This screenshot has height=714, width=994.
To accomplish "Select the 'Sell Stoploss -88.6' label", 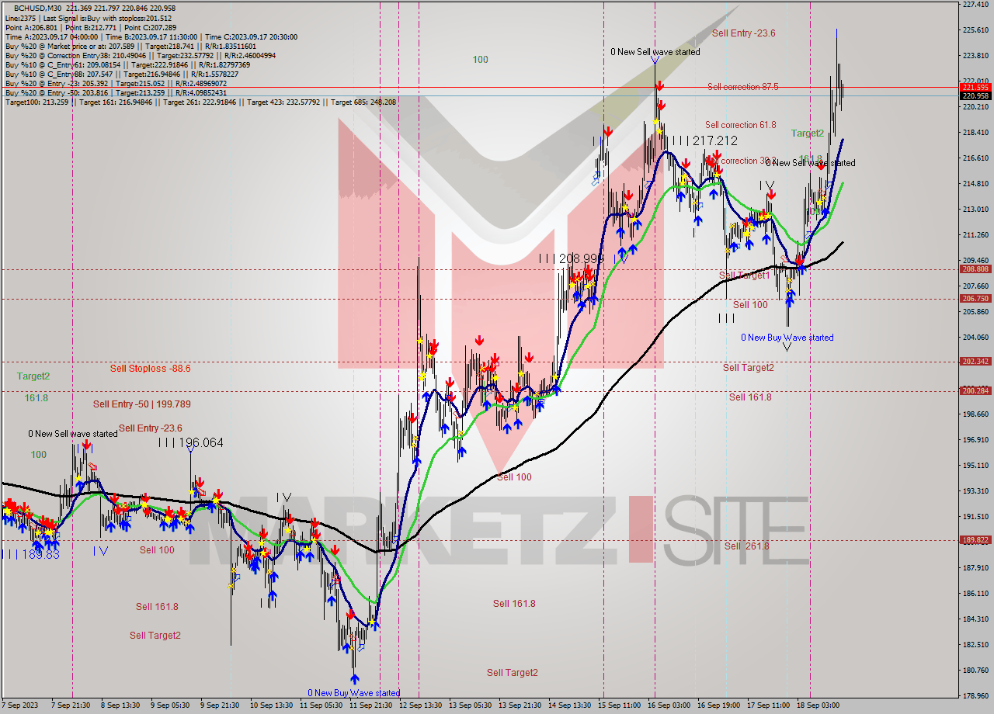I will (150, 369).
